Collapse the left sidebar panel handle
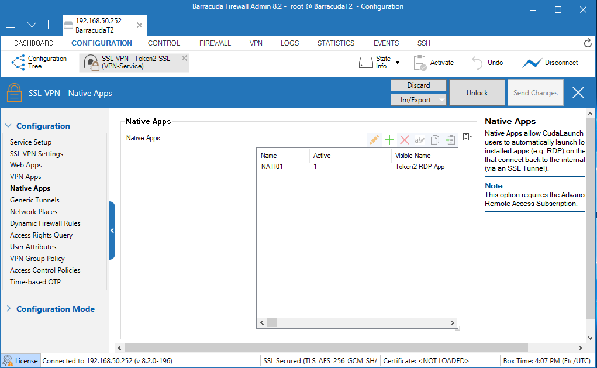The height and width of the screenshot is (368, 597). [x=112, y=231]
